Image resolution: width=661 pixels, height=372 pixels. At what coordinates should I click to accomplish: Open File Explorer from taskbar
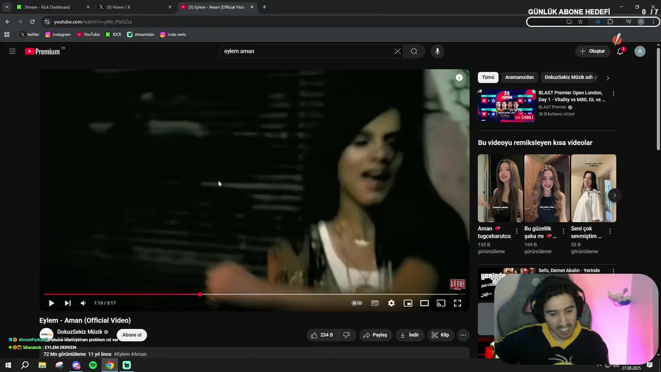point(42,365)
